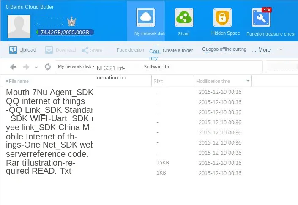Click the wrench treasure chest icon

261,18
